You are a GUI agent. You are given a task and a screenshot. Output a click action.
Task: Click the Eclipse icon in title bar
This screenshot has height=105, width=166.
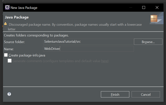point(7,8)
